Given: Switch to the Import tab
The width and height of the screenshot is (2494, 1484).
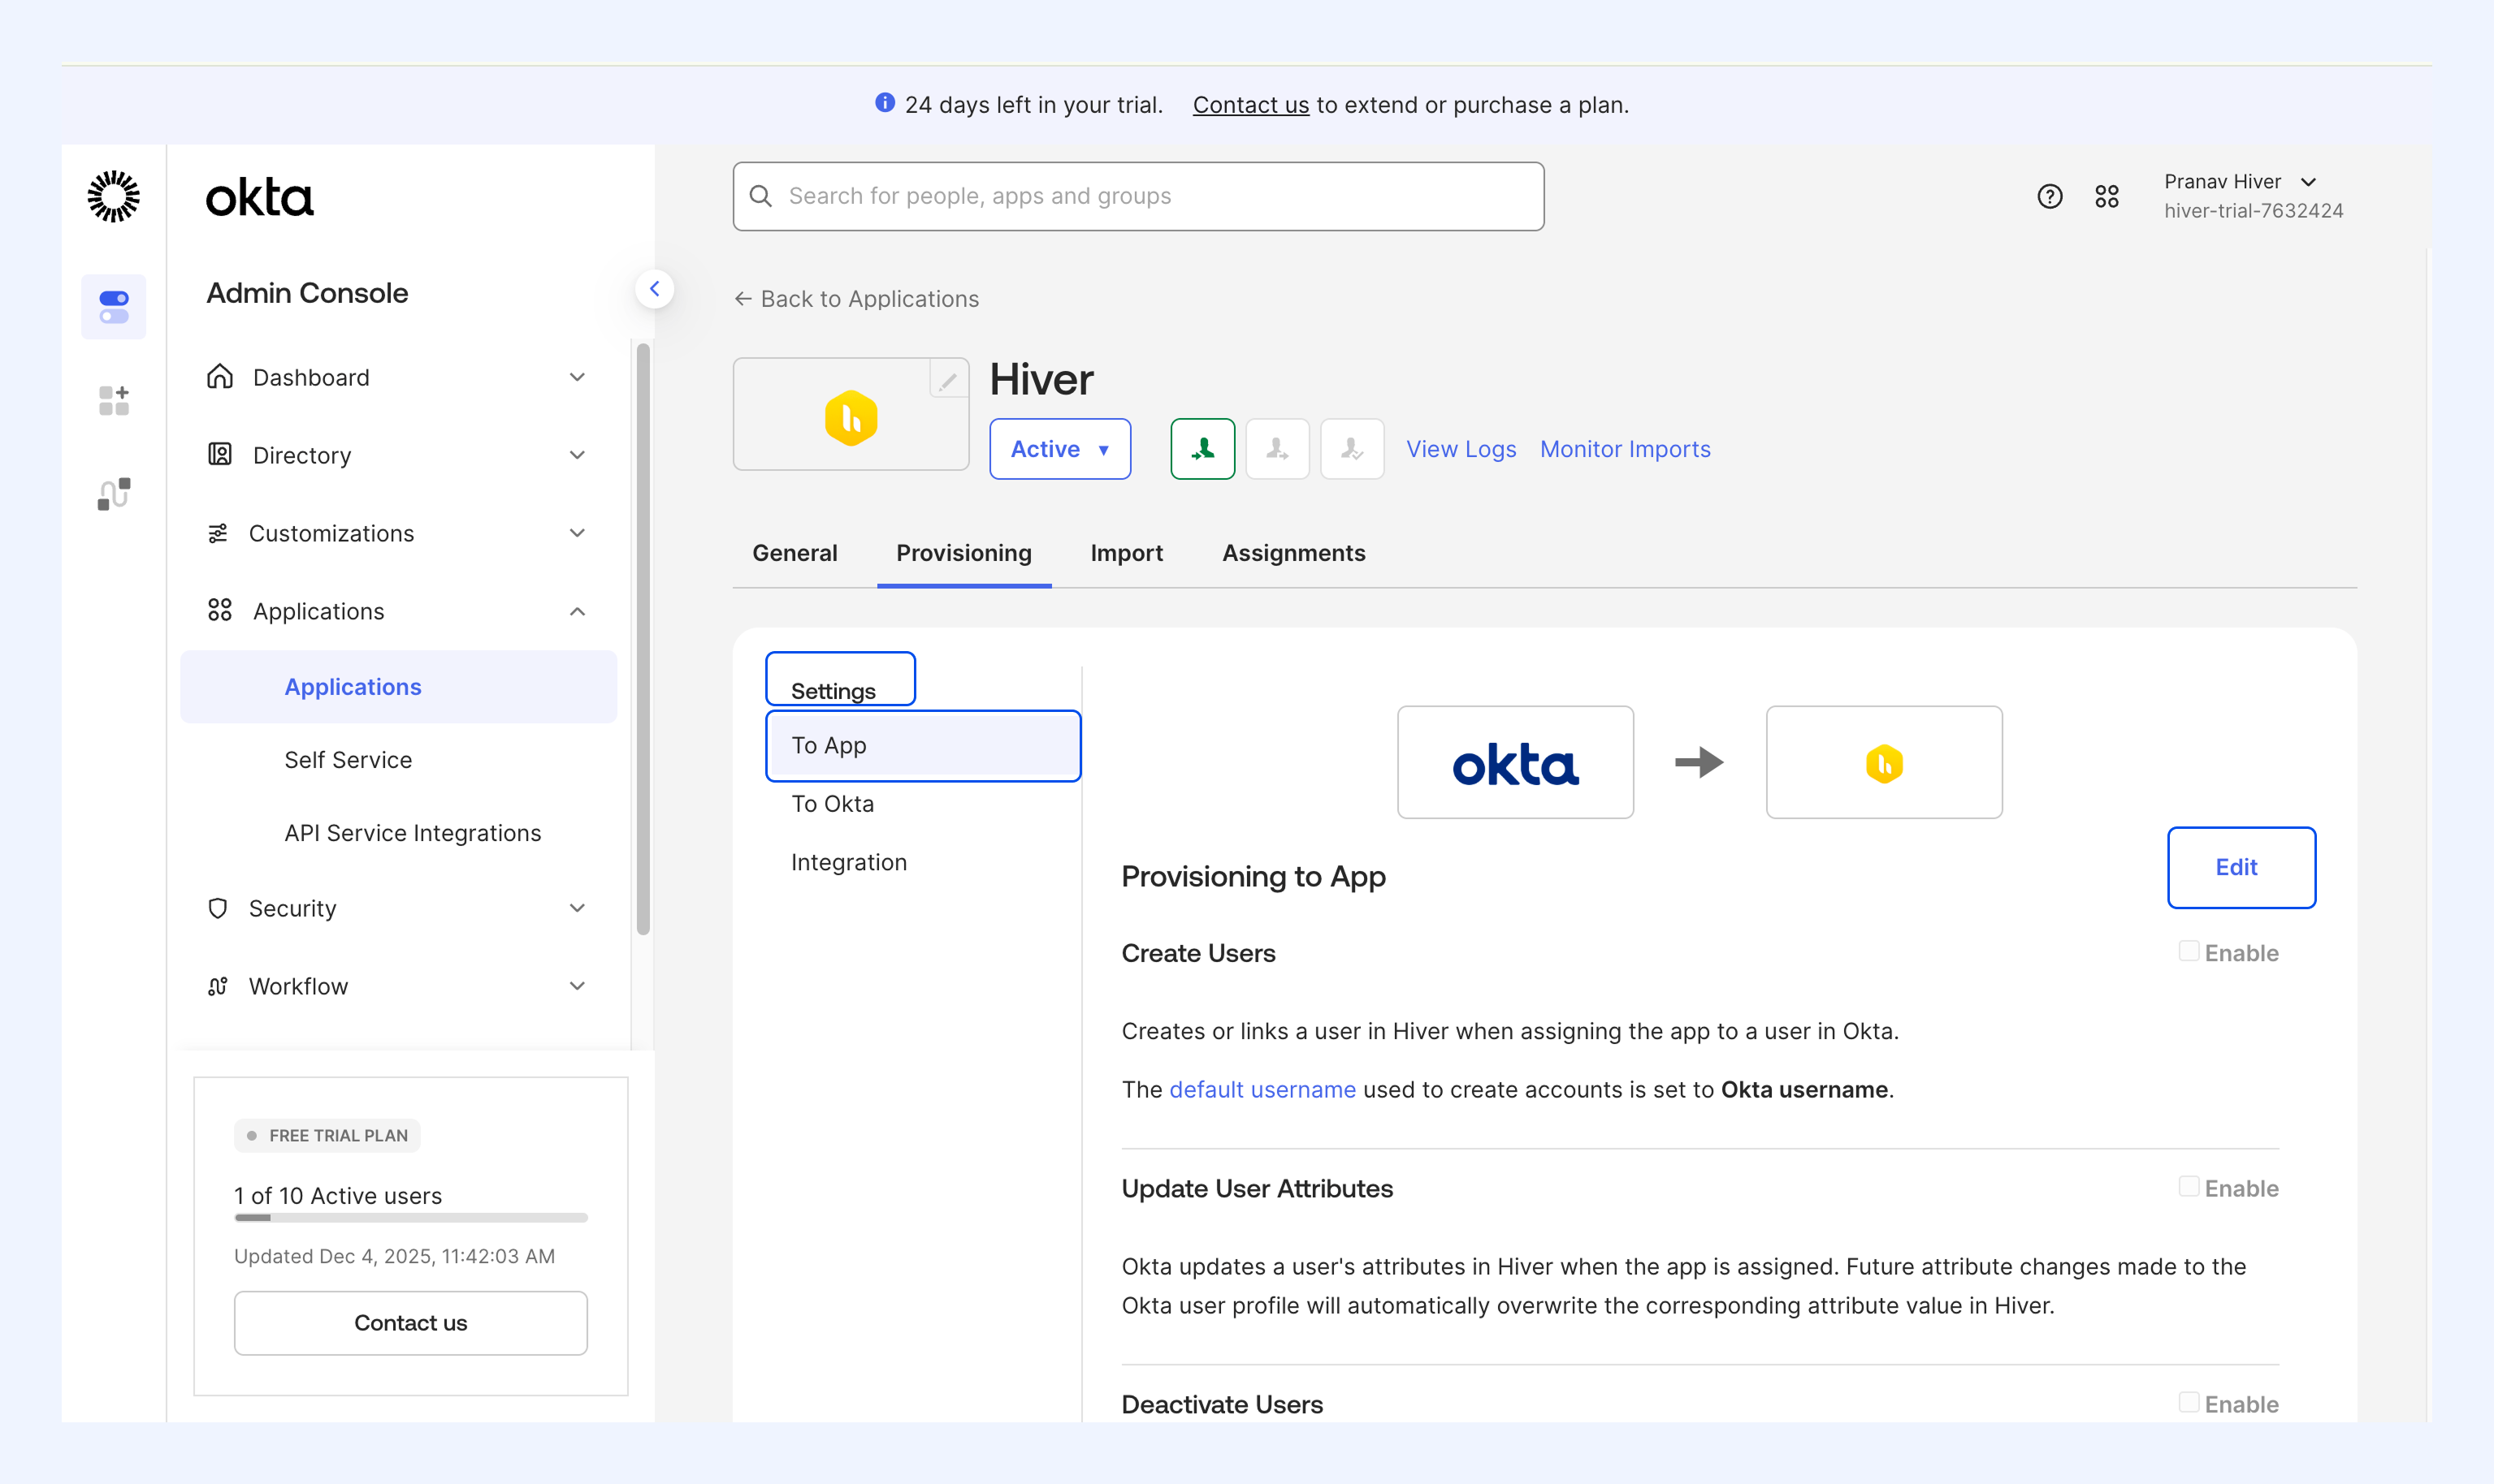Looking at the screenshot, I should (1127, 553).
